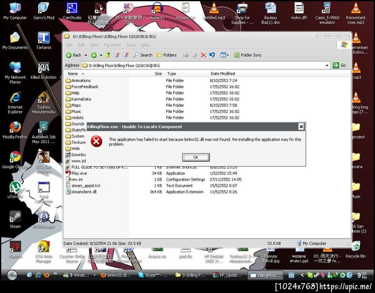375x293 pixels.
Task: Select the steamclient.dll file
Action: 81,192
